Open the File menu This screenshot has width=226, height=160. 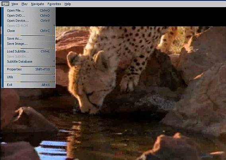[5, 4]
